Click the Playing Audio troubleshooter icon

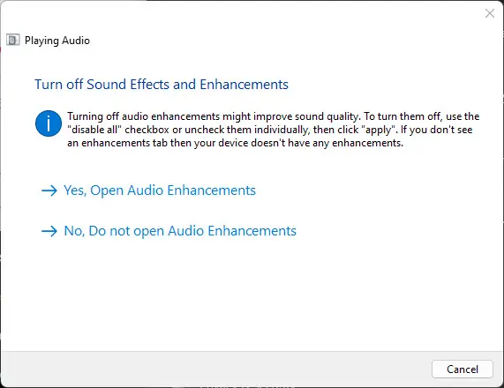(x=13, y=41)
